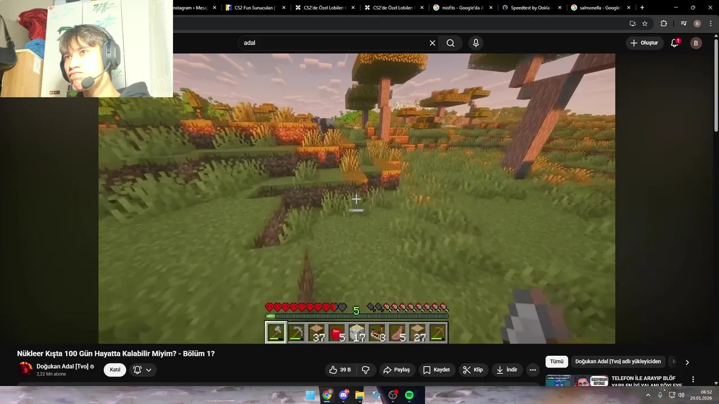Open the Chrome extensions puzzle icon
Viewport: 719px width, 404px height.
tap(663, 24)
